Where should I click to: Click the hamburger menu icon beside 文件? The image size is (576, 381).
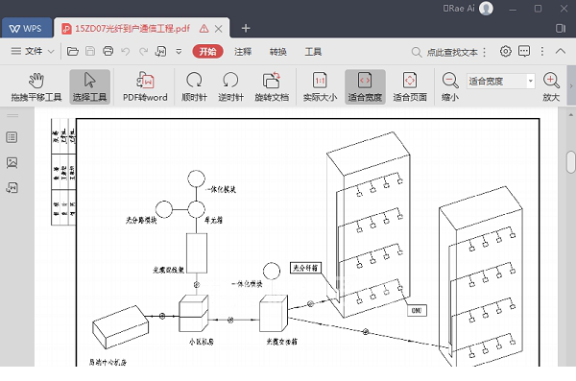point(15,51)
